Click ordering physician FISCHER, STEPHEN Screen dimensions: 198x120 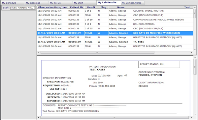(x=150, y=75)
